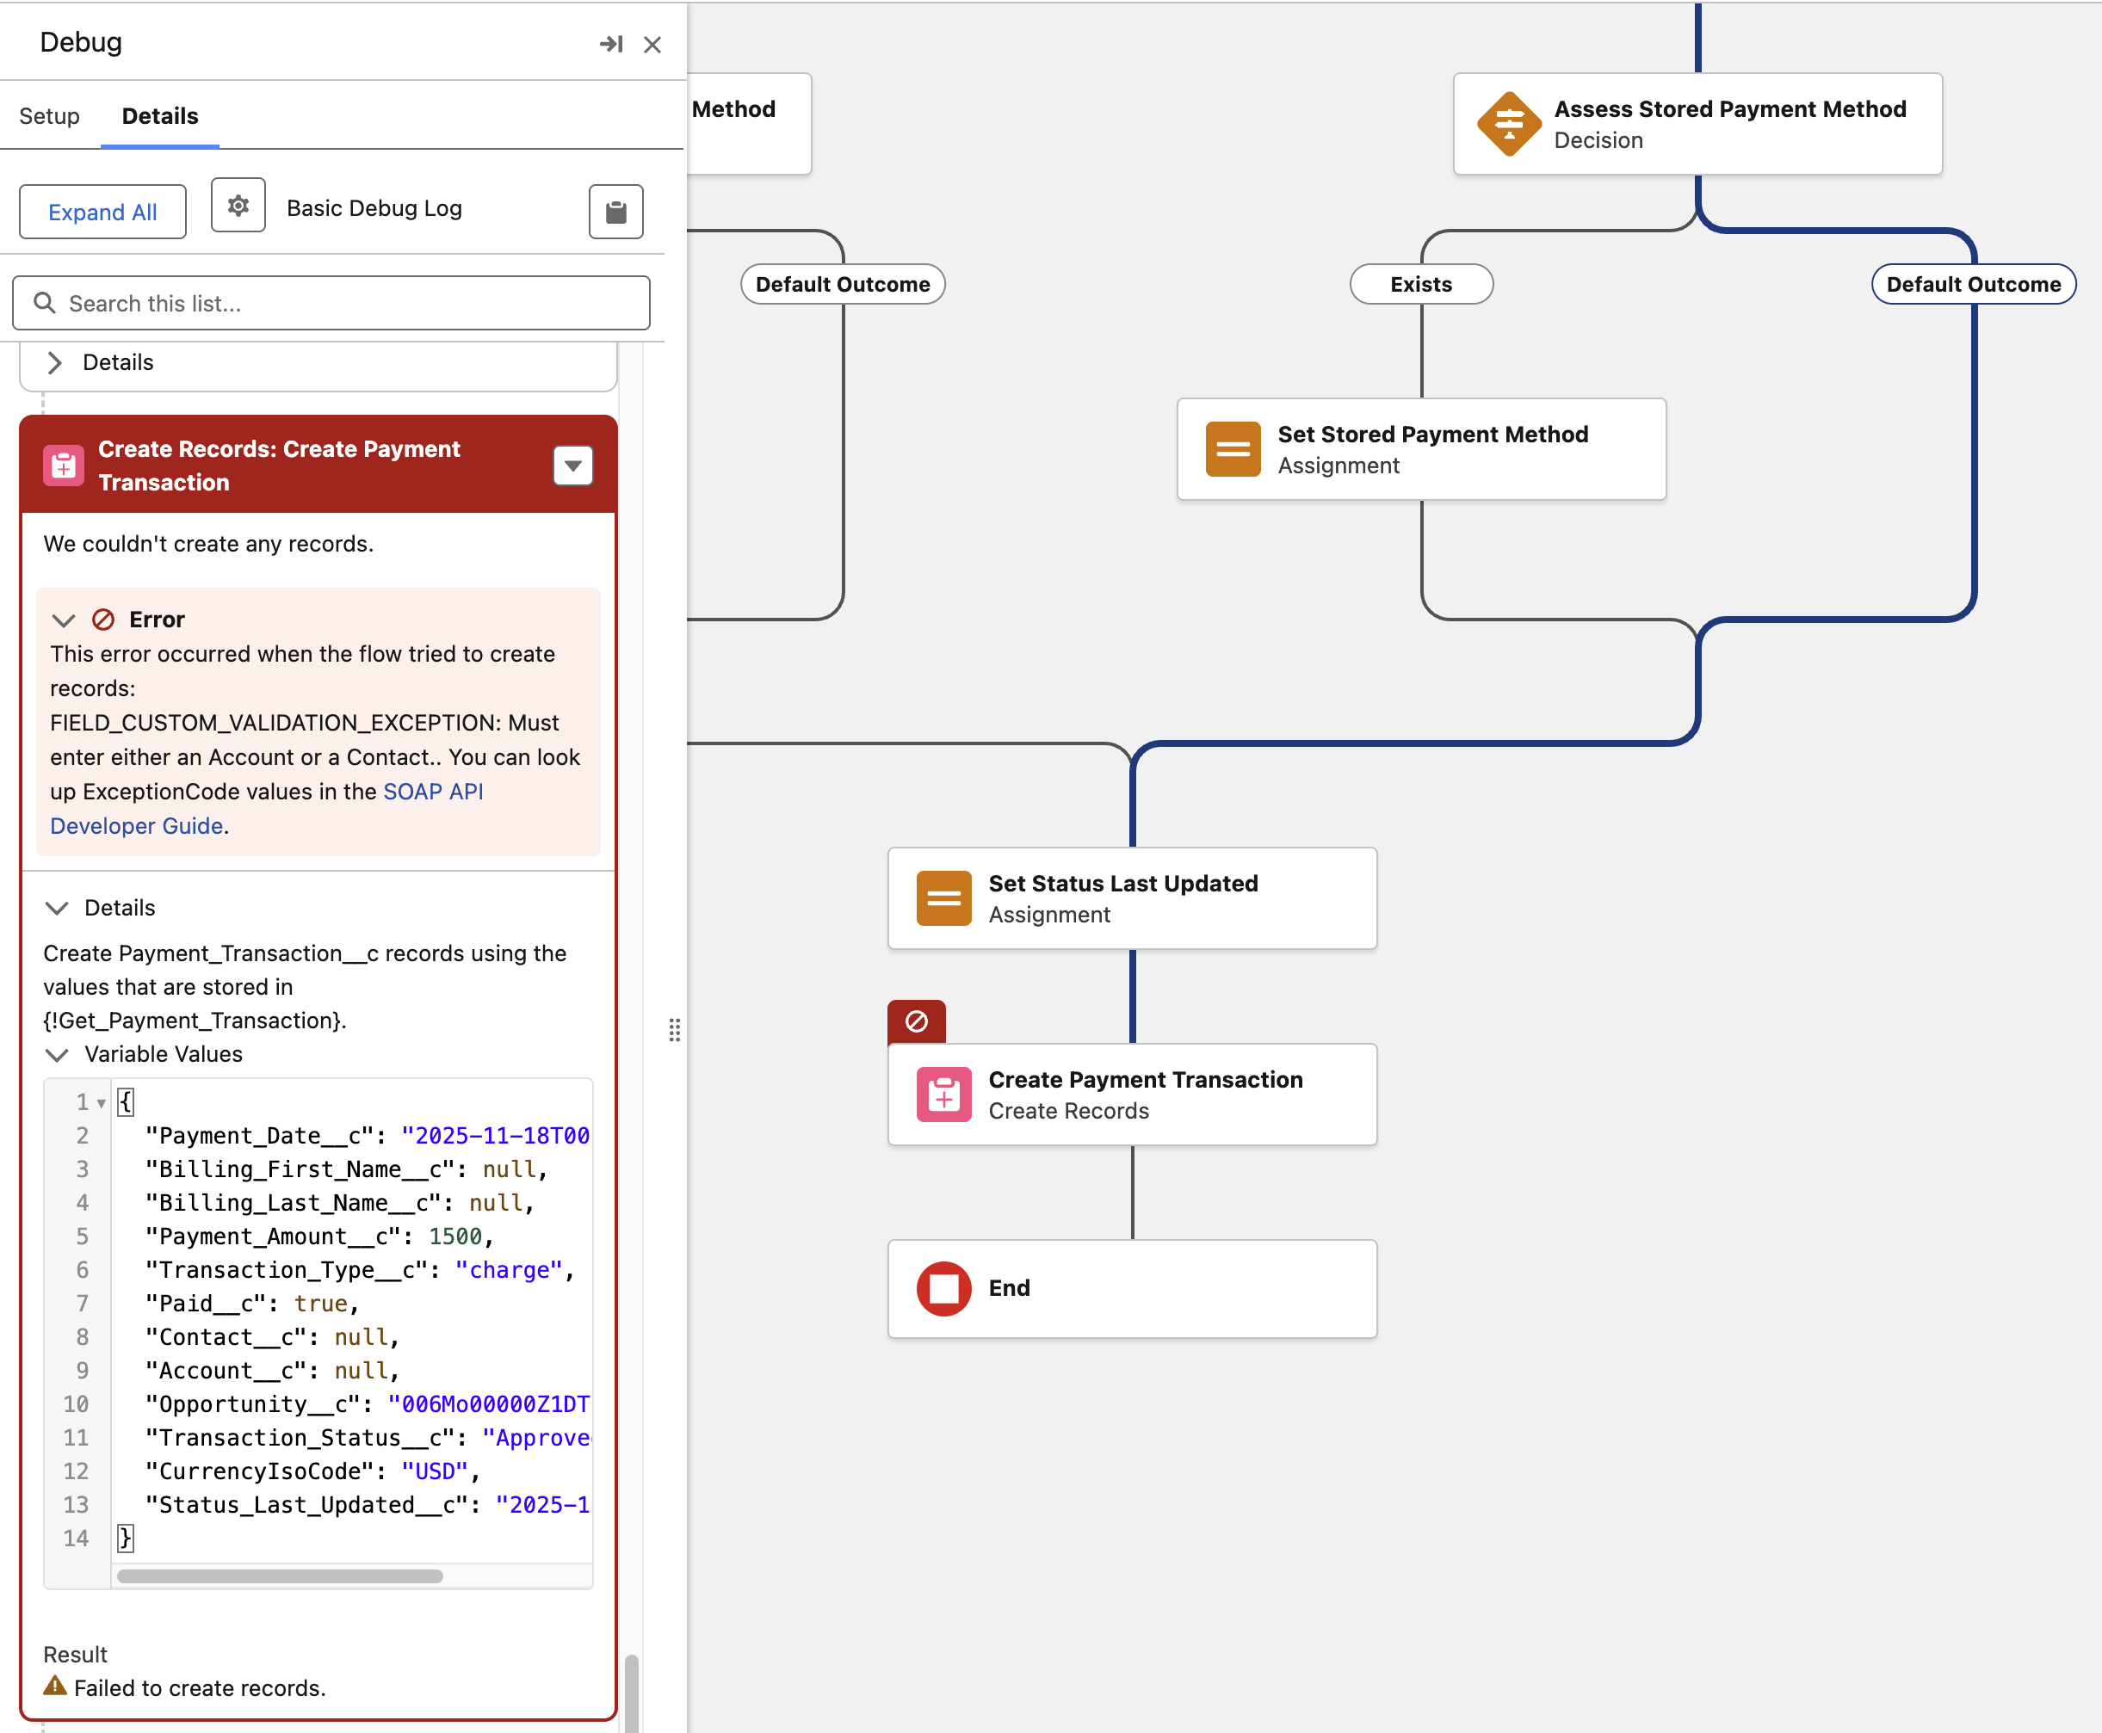
Task: Collapse the Error section chevron
Action: click(x=64, y=620)
